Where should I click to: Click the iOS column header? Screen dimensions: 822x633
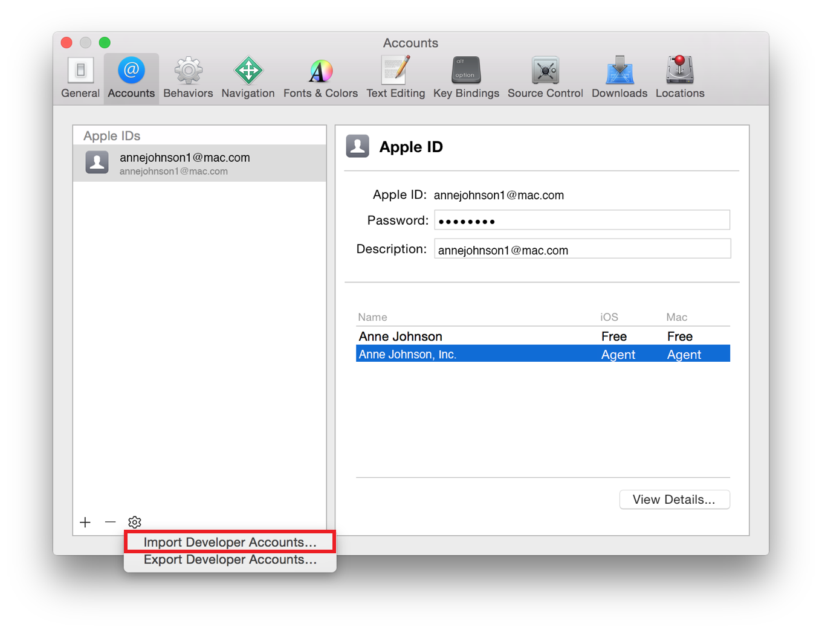[x=609, y=317]
